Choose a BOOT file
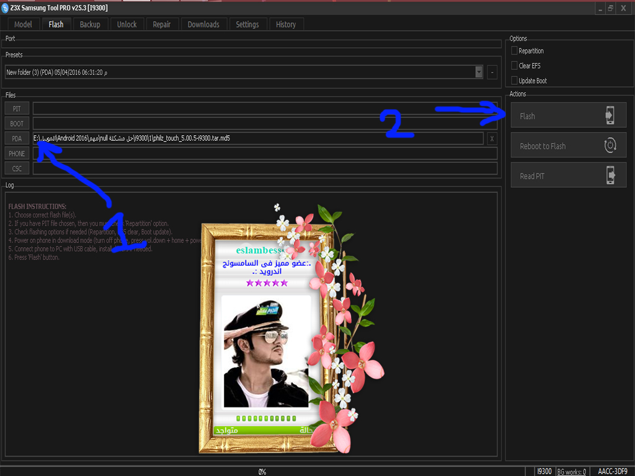 17,123
